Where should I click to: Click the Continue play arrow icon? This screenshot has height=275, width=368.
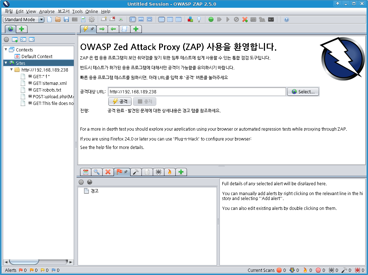click(228, 19)
